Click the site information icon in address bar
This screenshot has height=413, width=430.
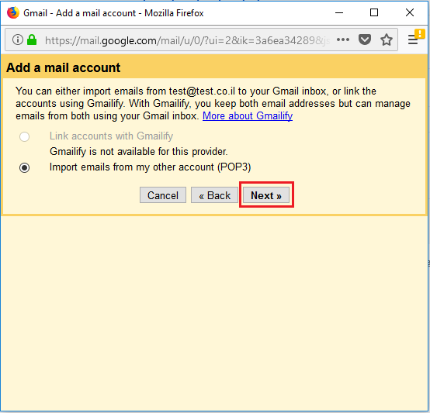click(18, 40)
